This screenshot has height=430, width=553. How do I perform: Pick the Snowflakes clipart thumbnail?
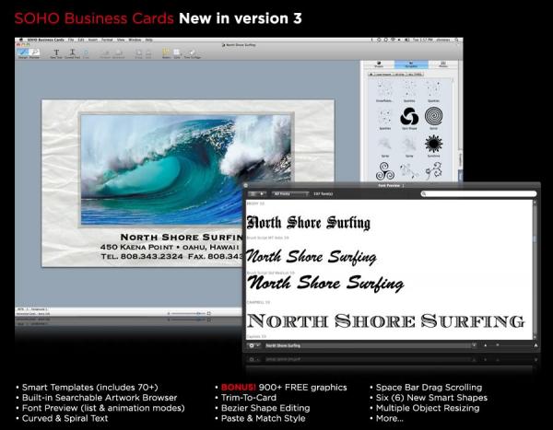coord(384,90)
